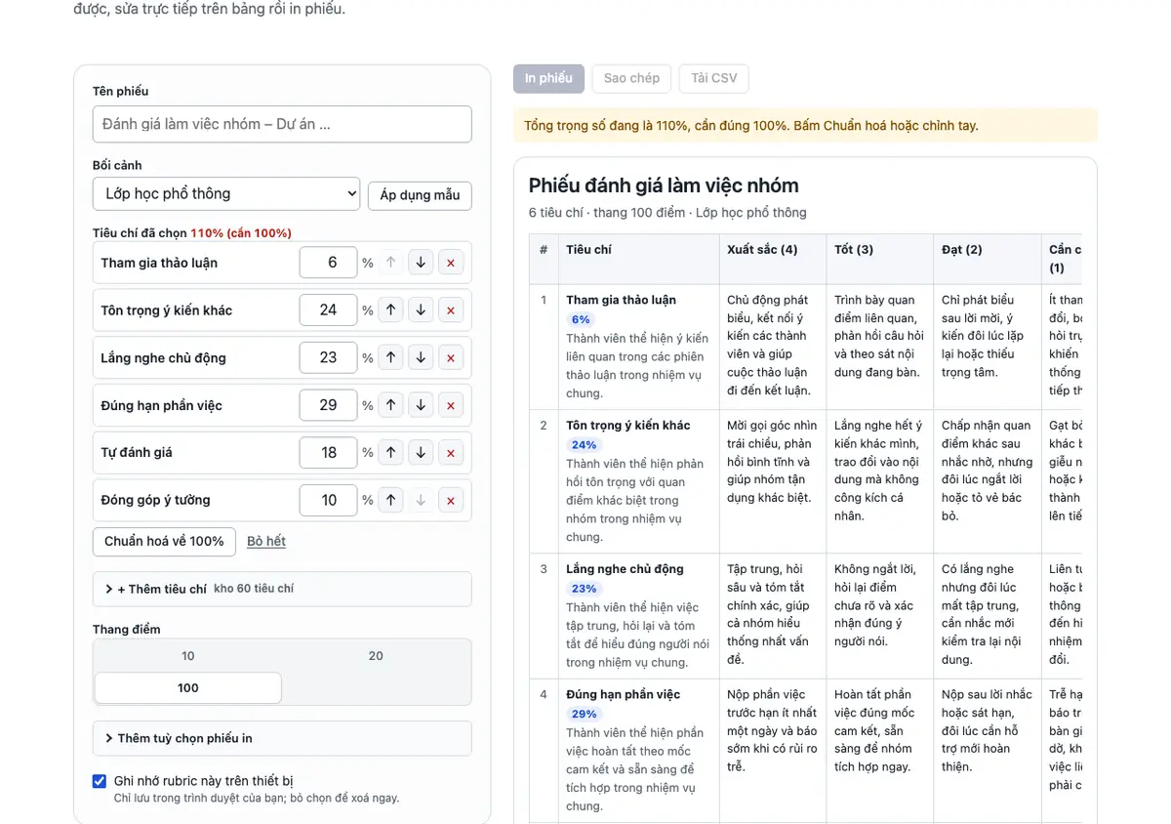Click the Đạt (2) column header
Image resolution: width=1171 pixels, height=824 pixels.
pos(988,259)
